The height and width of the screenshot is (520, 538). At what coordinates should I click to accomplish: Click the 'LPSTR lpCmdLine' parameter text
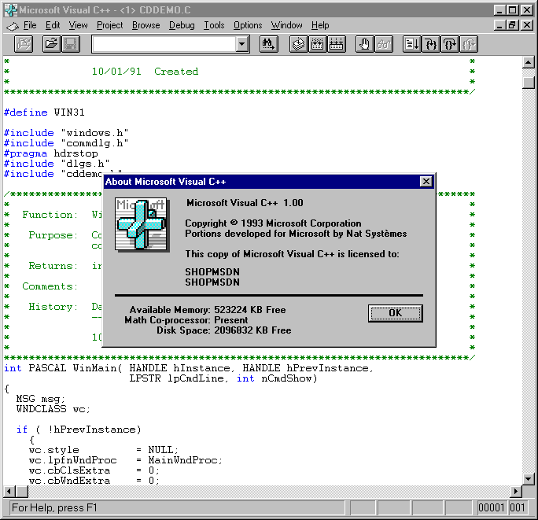[177, 378]
